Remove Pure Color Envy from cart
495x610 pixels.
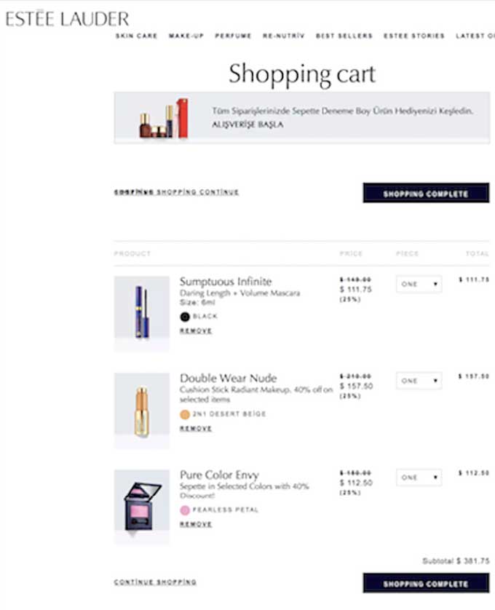coord(196,524)
